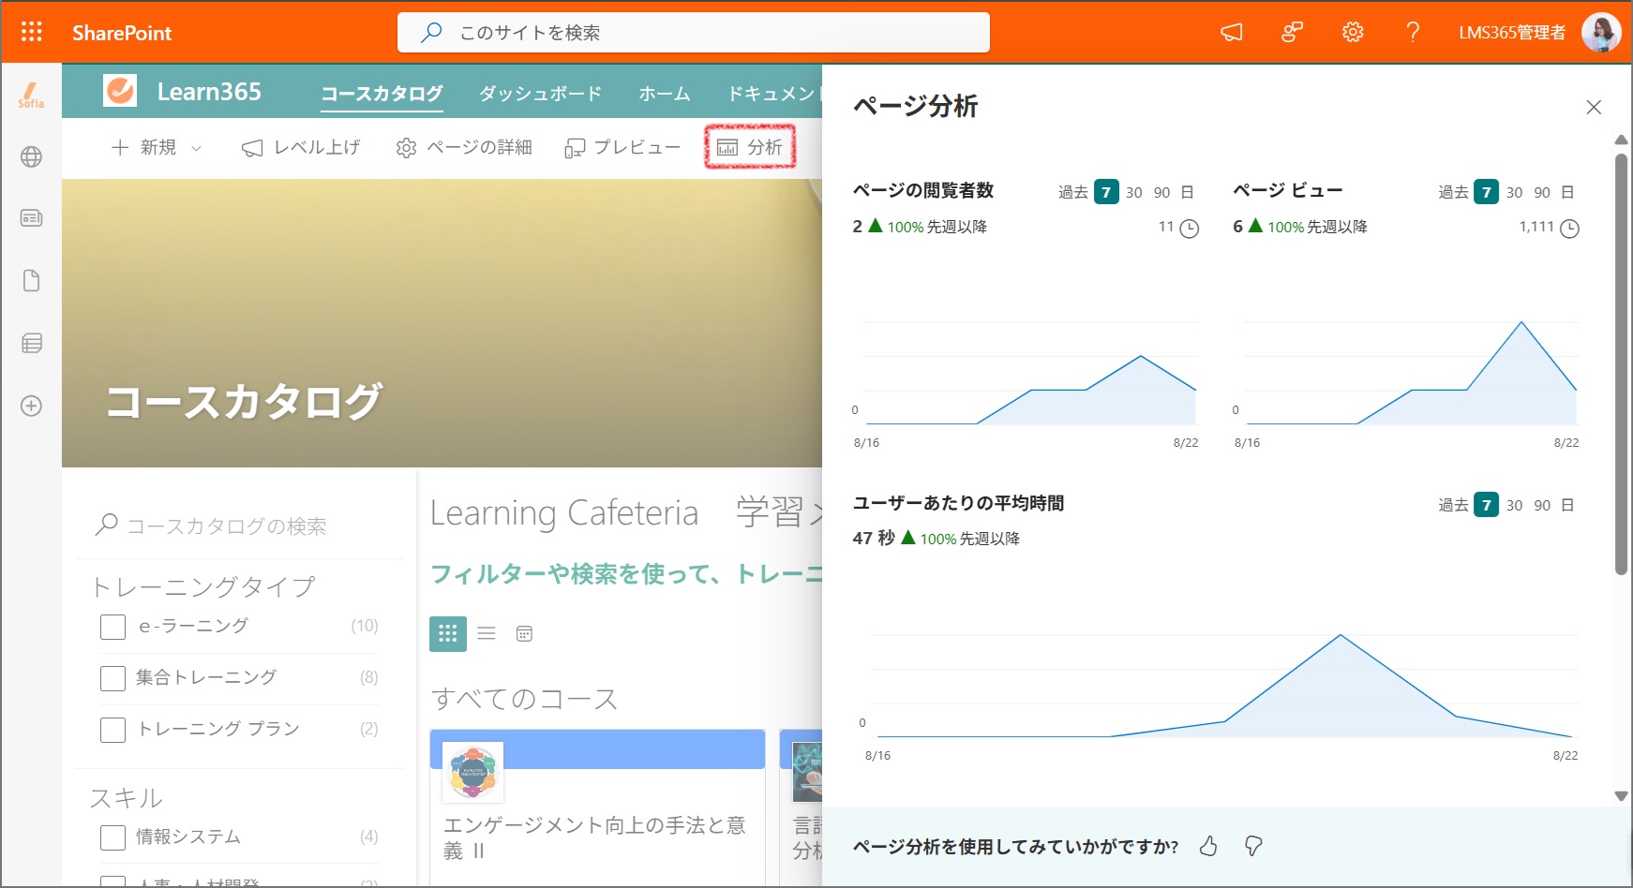Click the Sofia logo in left rail
The image size is (1633, 888).
click(31, 95)
